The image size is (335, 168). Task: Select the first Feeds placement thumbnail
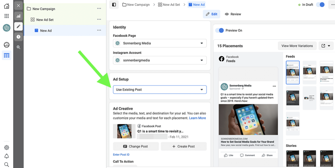tap(292, 72)
